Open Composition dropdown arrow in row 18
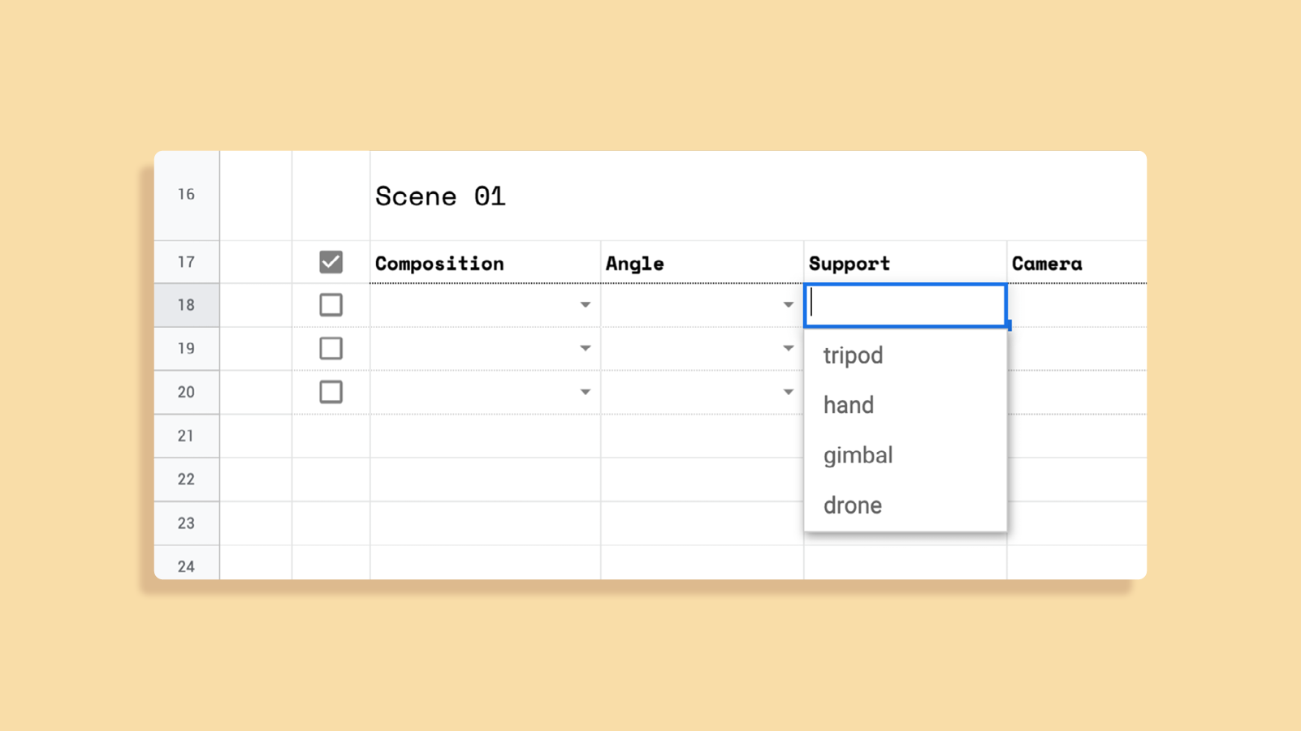 pyautogui.click(x=585, y=305)
